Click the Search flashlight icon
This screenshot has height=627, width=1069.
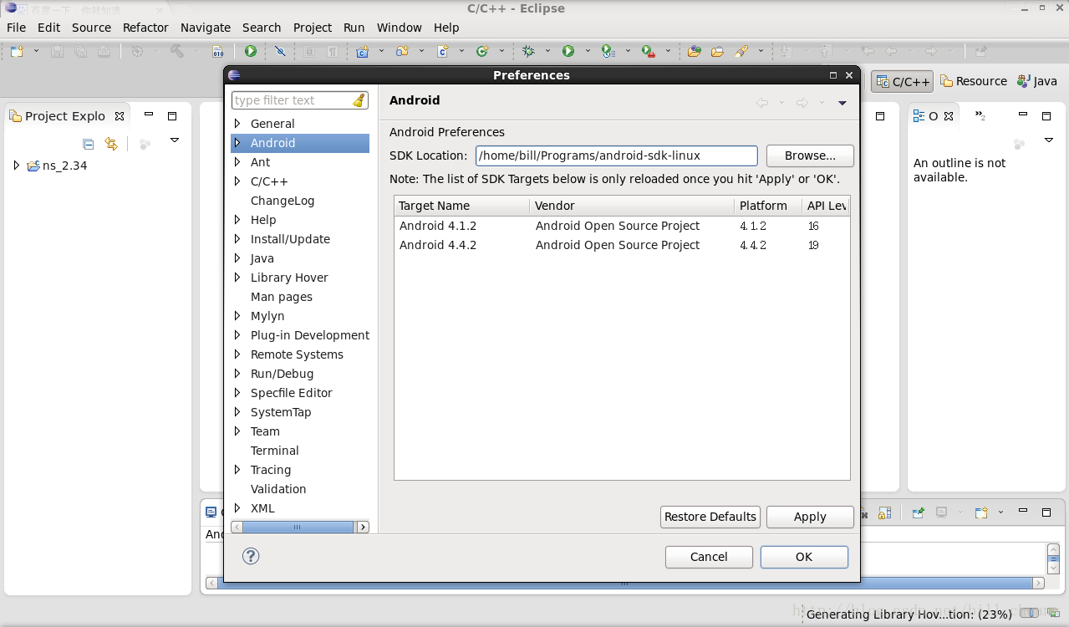click(x=741, y=52)
